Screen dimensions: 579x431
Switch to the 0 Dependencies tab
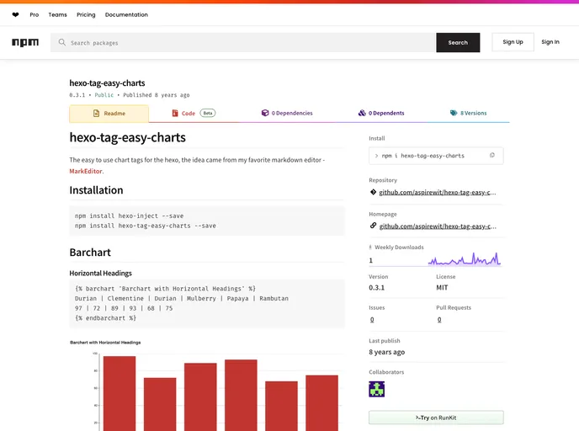pos(287,113)
